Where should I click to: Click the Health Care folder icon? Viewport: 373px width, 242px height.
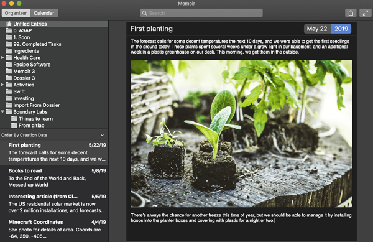pyautogui.click(x=9, y=58)
